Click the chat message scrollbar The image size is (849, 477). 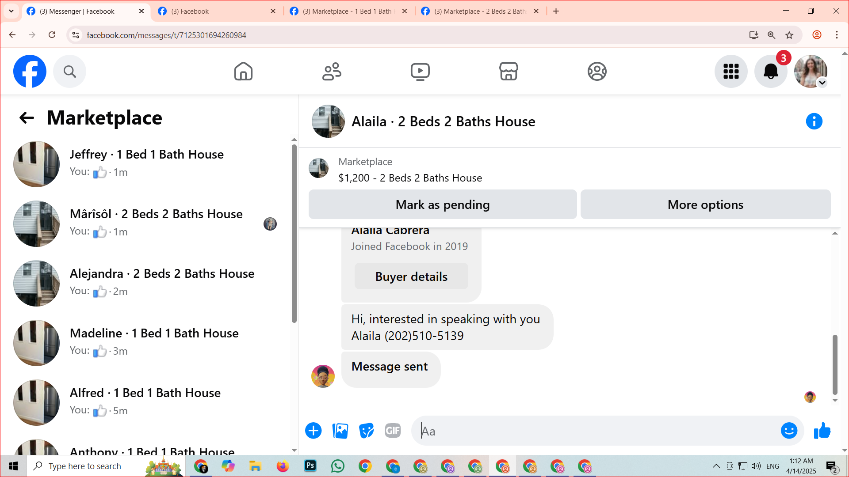coord(835,364)
